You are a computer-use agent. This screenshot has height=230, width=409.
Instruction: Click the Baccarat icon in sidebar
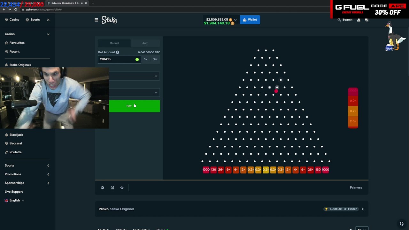pyautogui.click(x=6, y=143)
